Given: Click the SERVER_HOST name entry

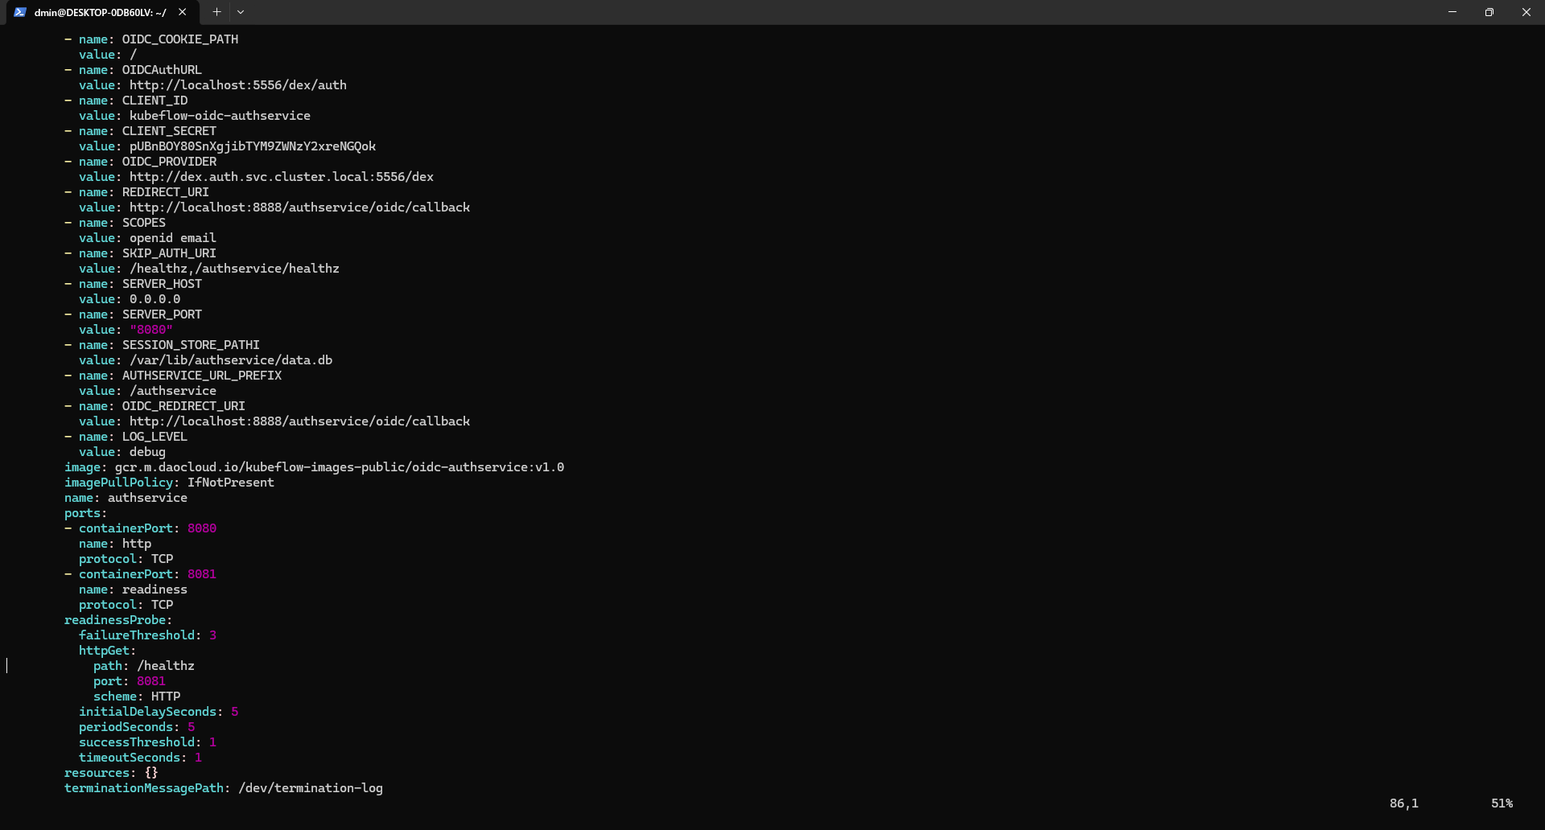Looking at the screenshot, I should pos(162,284).
